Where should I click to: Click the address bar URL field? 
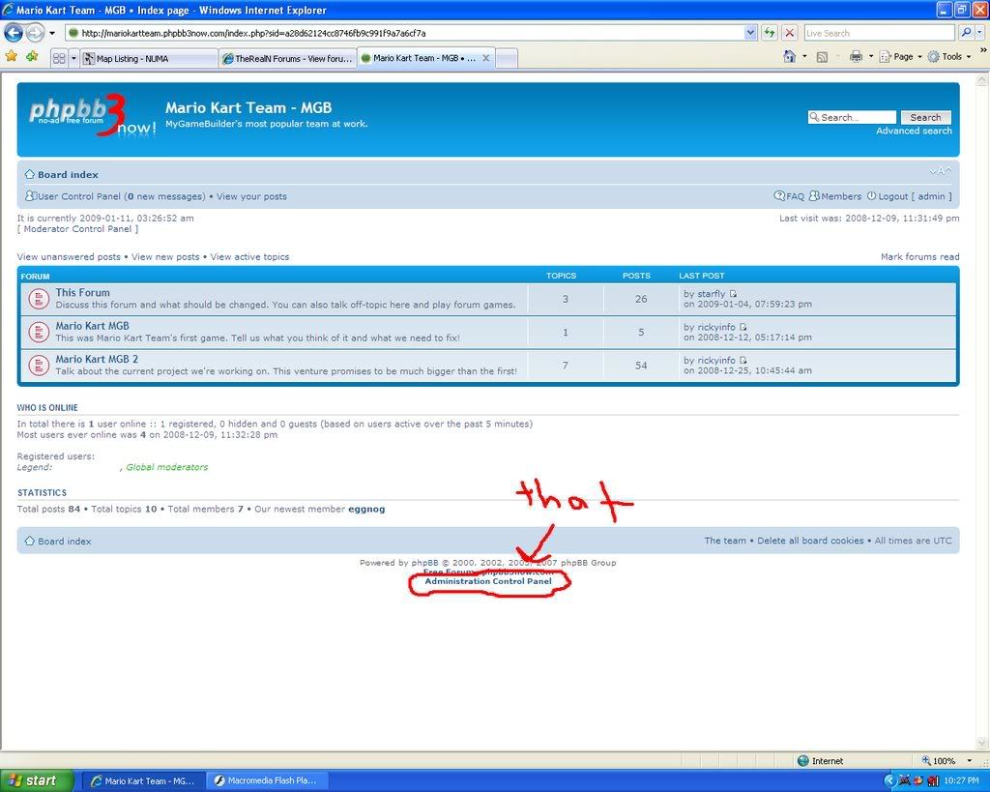coord(405,33)
